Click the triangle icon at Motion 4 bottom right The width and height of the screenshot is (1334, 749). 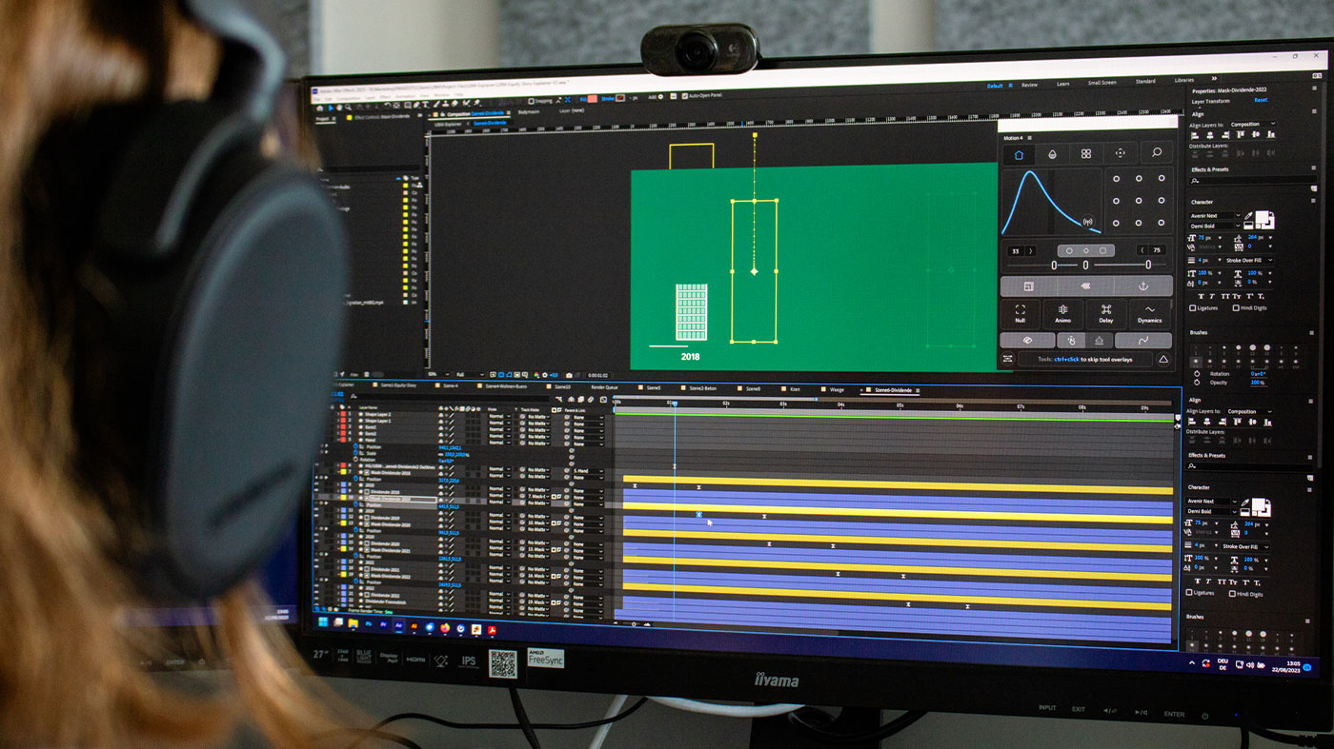pos(1162,360)
